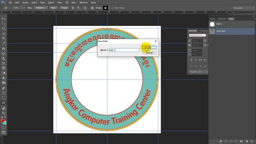Select the Eraser tool
The height and width of the screenshot is (144, 256).
point(4,68)
